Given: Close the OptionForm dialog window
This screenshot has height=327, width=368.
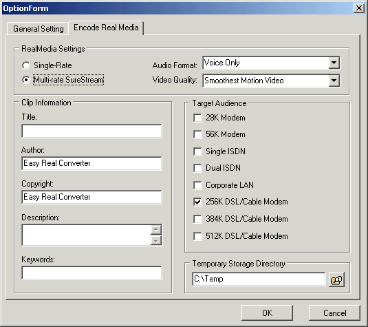Looking at the screenshot, I should click(x=359, y=8).
